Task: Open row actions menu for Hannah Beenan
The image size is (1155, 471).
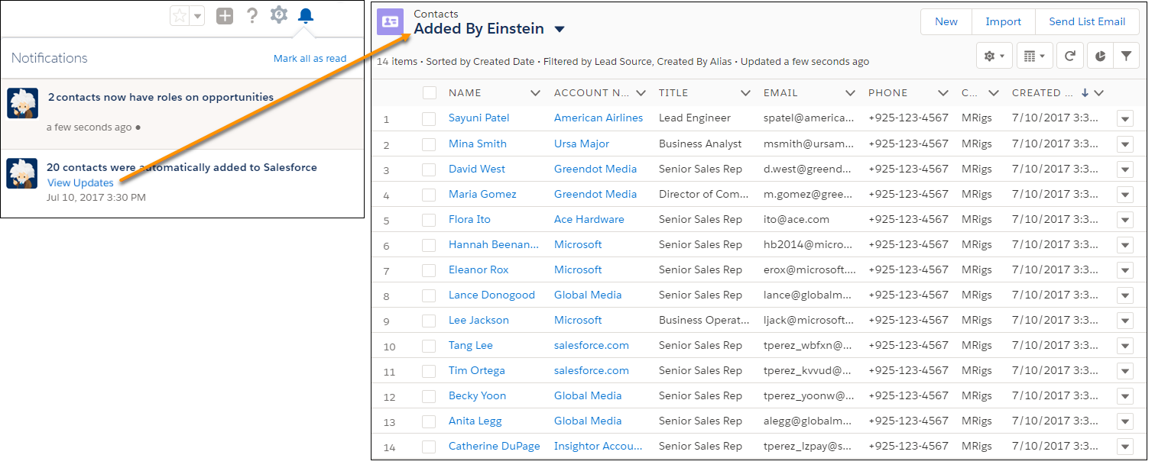Action: [1124, 244]
